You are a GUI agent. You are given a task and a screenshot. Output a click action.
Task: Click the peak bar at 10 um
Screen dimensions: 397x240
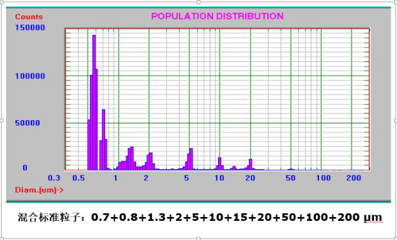(x=219, y=163)
